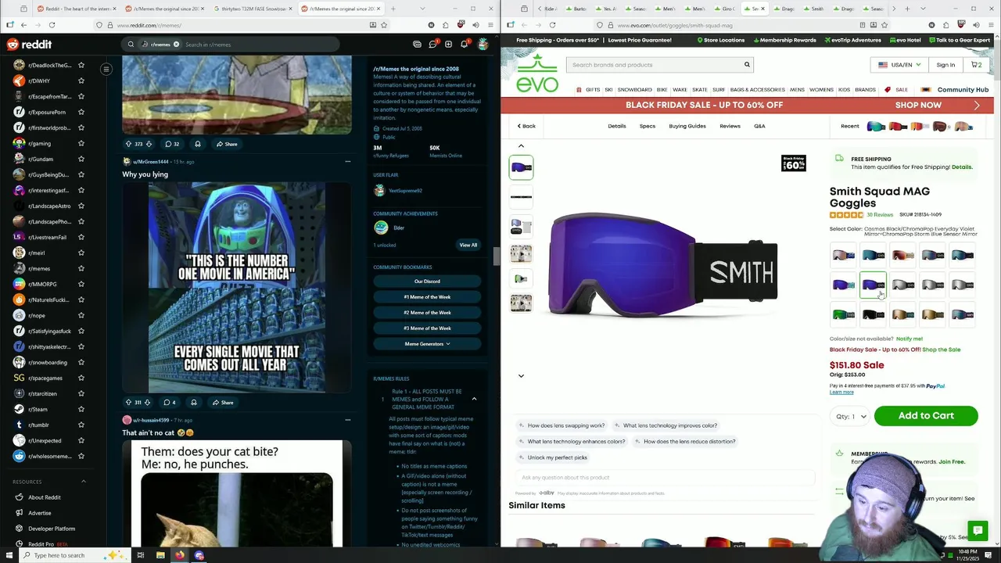Open the Qty dropdown
Viewport: 1001px width, 563px height.
851,416
